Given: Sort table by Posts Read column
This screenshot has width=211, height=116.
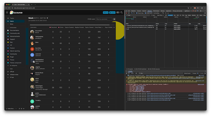Looking at the screenshot, I should click(99, 27).
